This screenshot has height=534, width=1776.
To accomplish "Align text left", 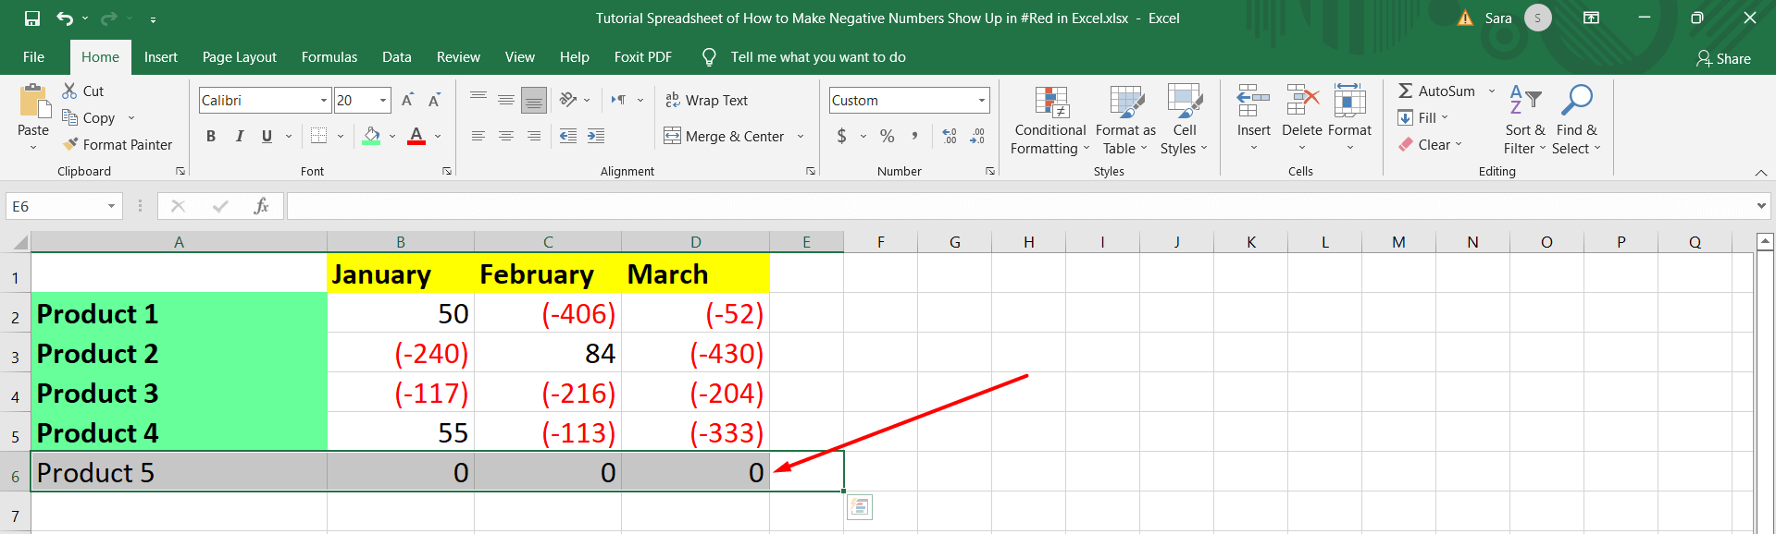I will [x=478, y=136].
